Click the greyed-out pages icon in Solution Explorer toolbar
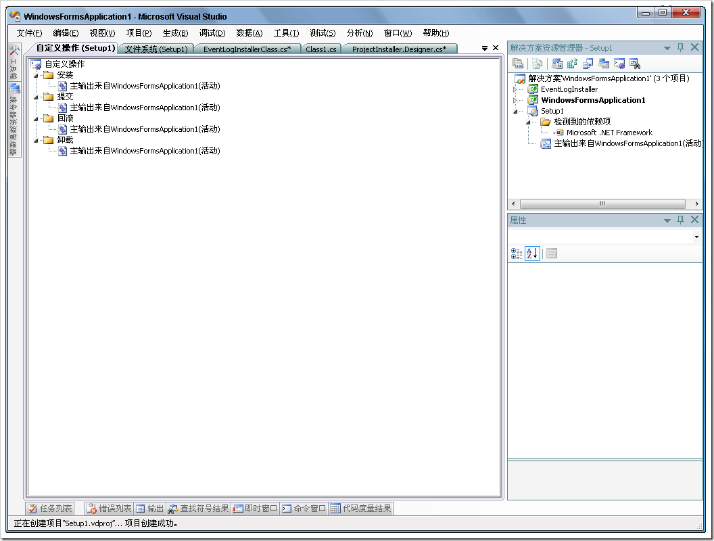The height and width of the screenshot is (541, 714). point(538,64)
